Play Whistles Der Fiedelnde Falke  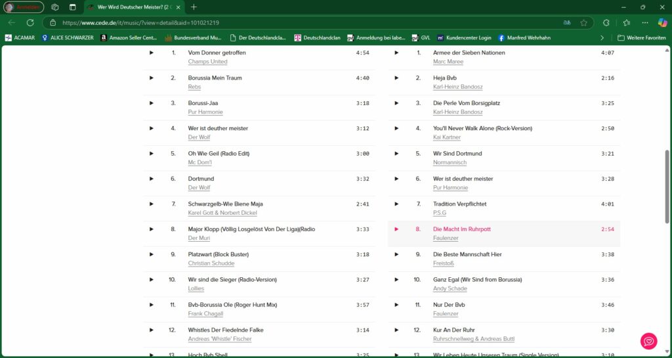click(152, 330)
